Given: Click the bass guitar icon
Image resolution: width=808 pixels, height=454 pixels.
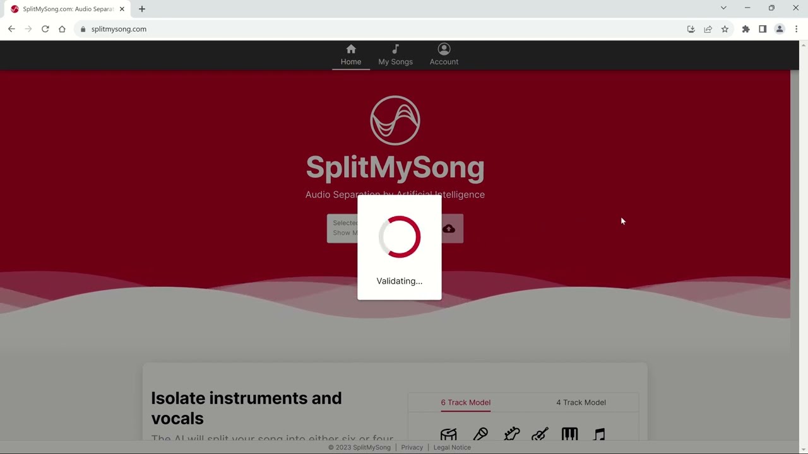Looking at the screenshot, I should point(512,434).
